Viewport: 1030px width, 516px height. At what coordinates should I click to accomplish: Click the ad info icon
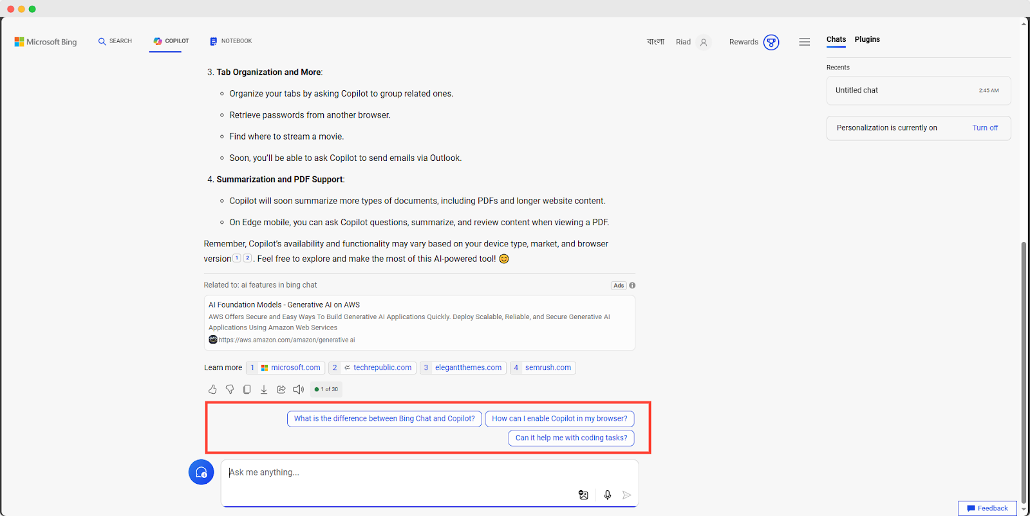(x=632, y=286)
